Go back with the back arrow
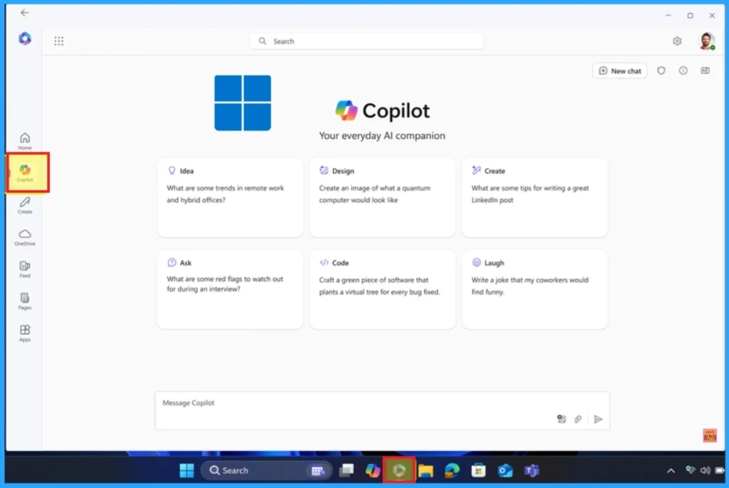Viewport: 729px width, 488px height. [x=25, y=13]
